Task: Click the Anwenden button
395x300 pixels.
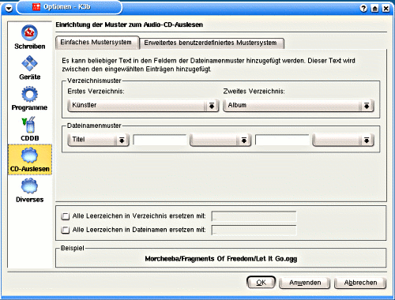Action: point(305,283)
